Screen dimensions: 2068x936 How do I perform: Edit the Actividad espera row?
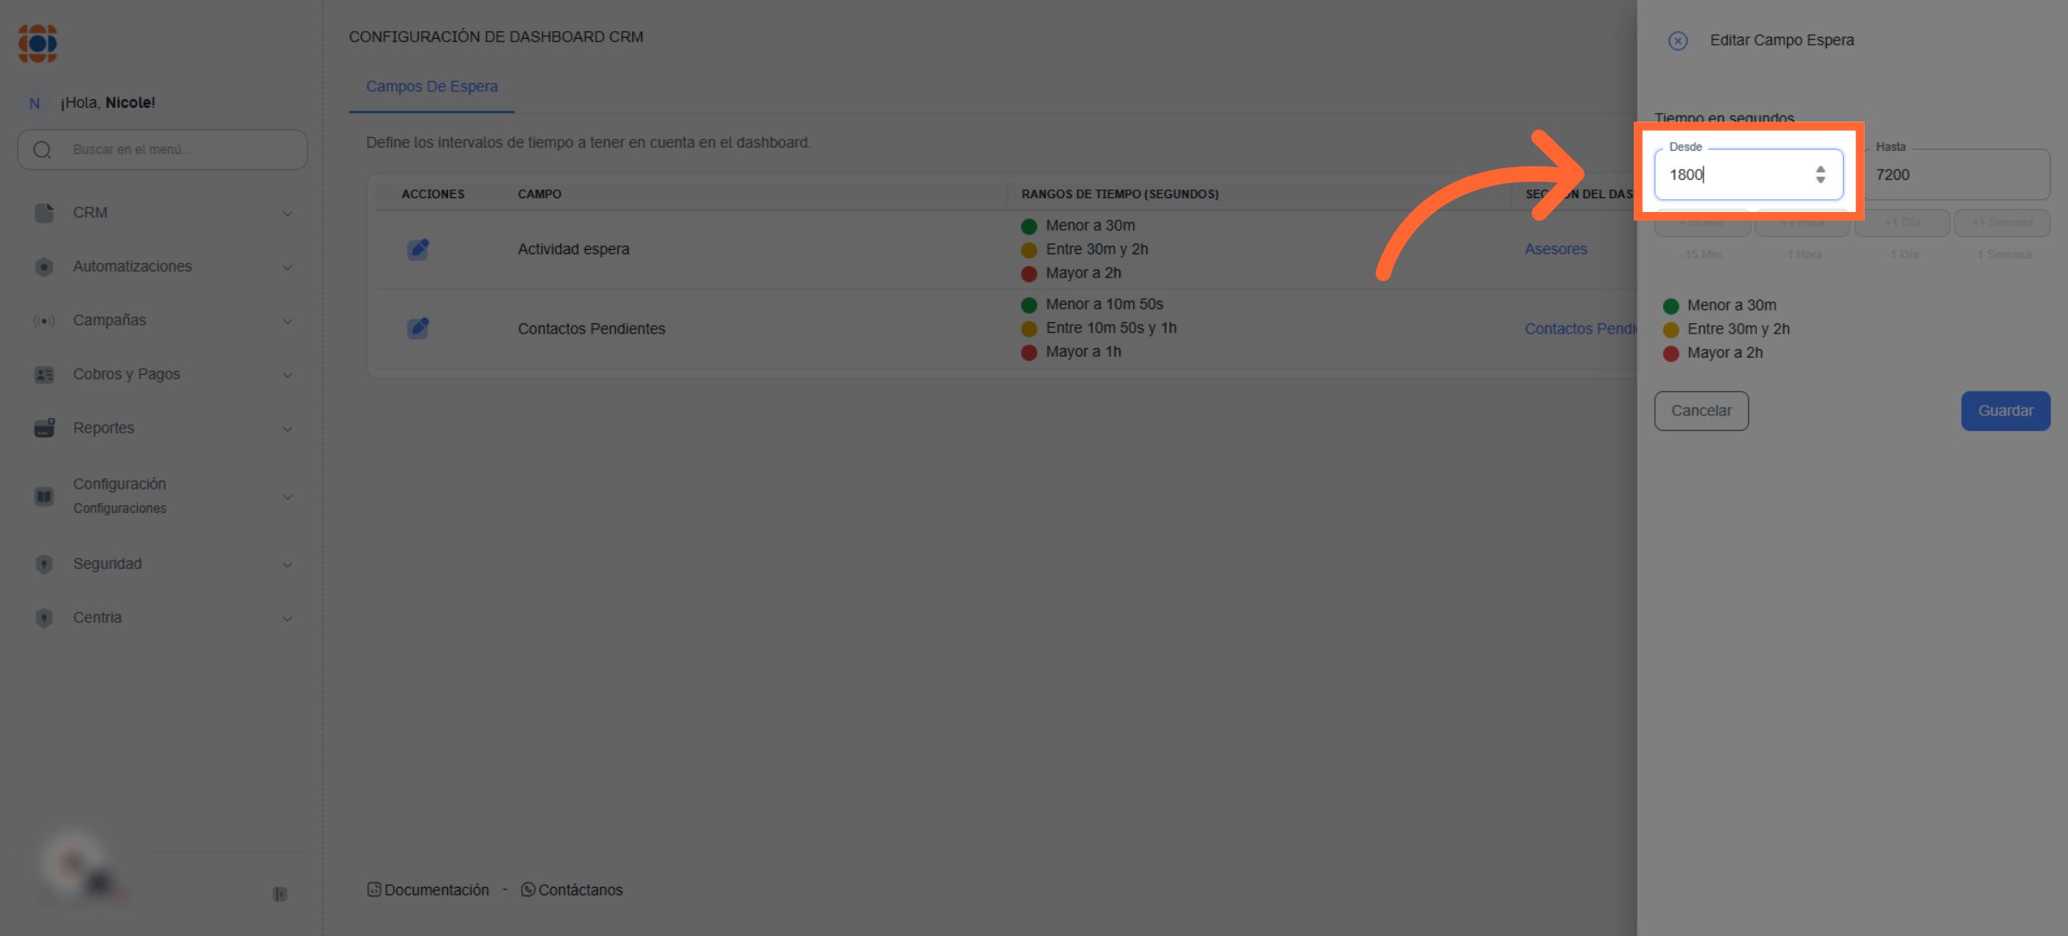click(418, 249)
